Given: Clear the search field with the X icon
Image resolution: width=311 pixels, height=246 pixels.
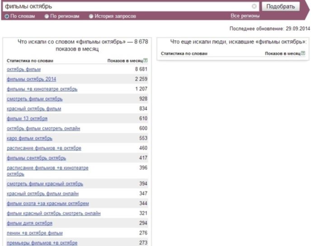Looking at the screenshot, I should [x=254, y=7].
